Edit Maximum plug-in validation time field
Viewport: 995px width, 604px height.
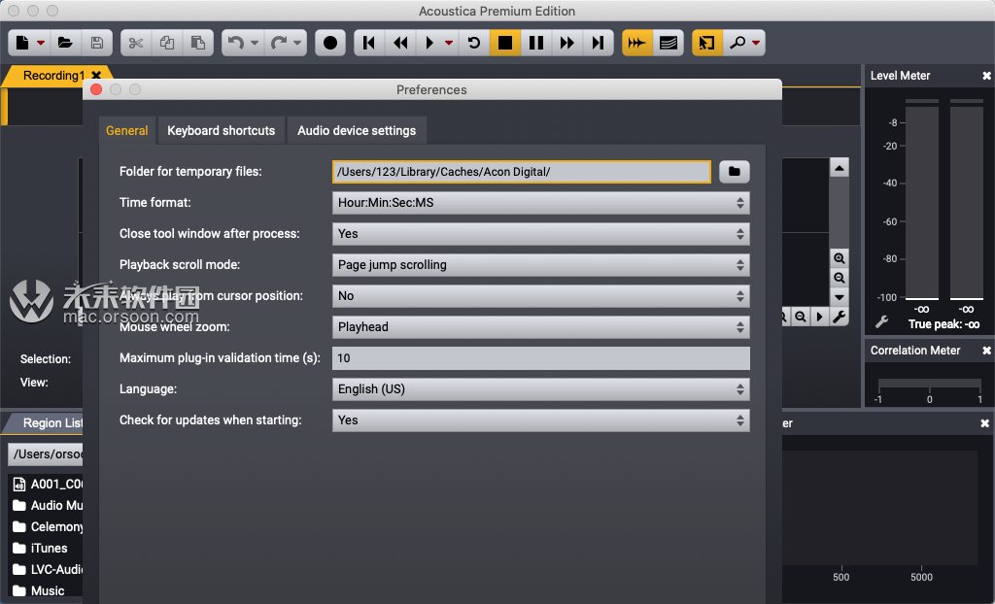tap(540, 358)
